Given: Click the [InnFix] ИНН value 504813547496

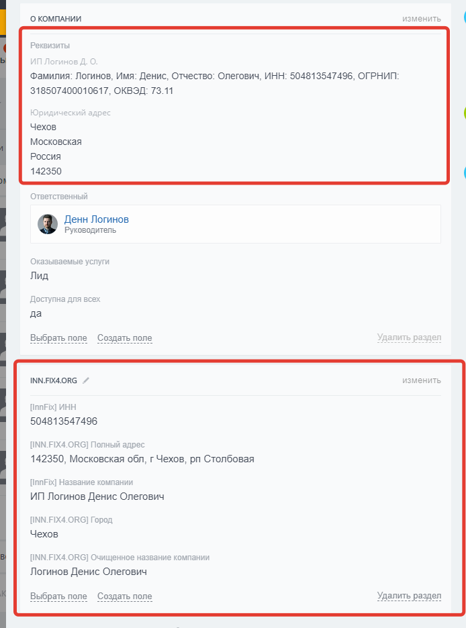Looking at the screenshot, I should [64, 421].
